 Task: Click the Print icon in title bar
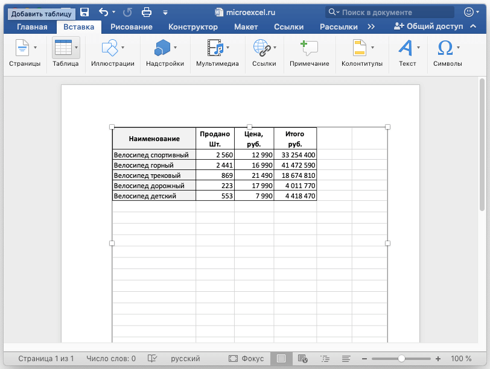147,12
